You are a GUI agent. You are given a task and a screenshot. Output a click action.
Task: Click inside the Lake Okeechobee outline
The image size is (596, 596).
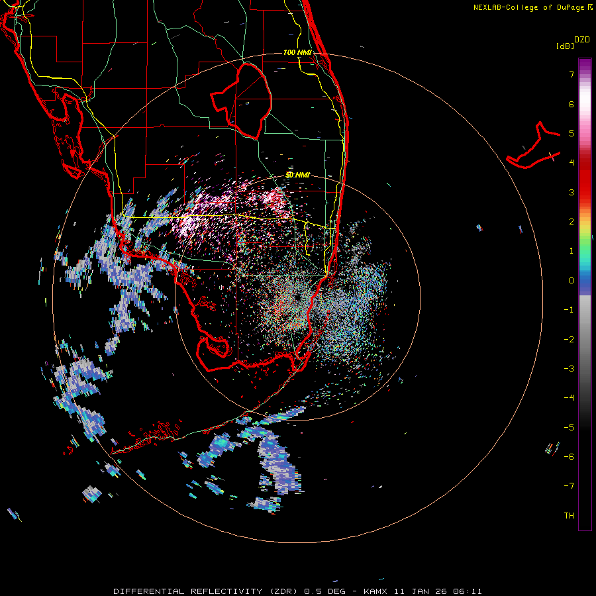(x=247, y=101)
